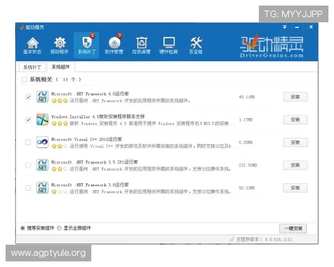
Task: Click the 50.33MB size text
Action: pos(247,188)
